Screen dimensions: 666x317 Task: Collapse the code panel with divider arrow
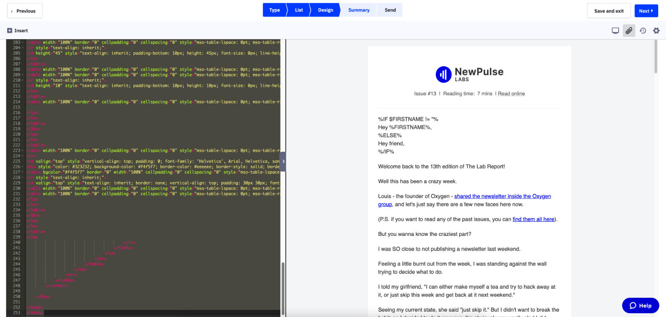[x=283, y=161]
